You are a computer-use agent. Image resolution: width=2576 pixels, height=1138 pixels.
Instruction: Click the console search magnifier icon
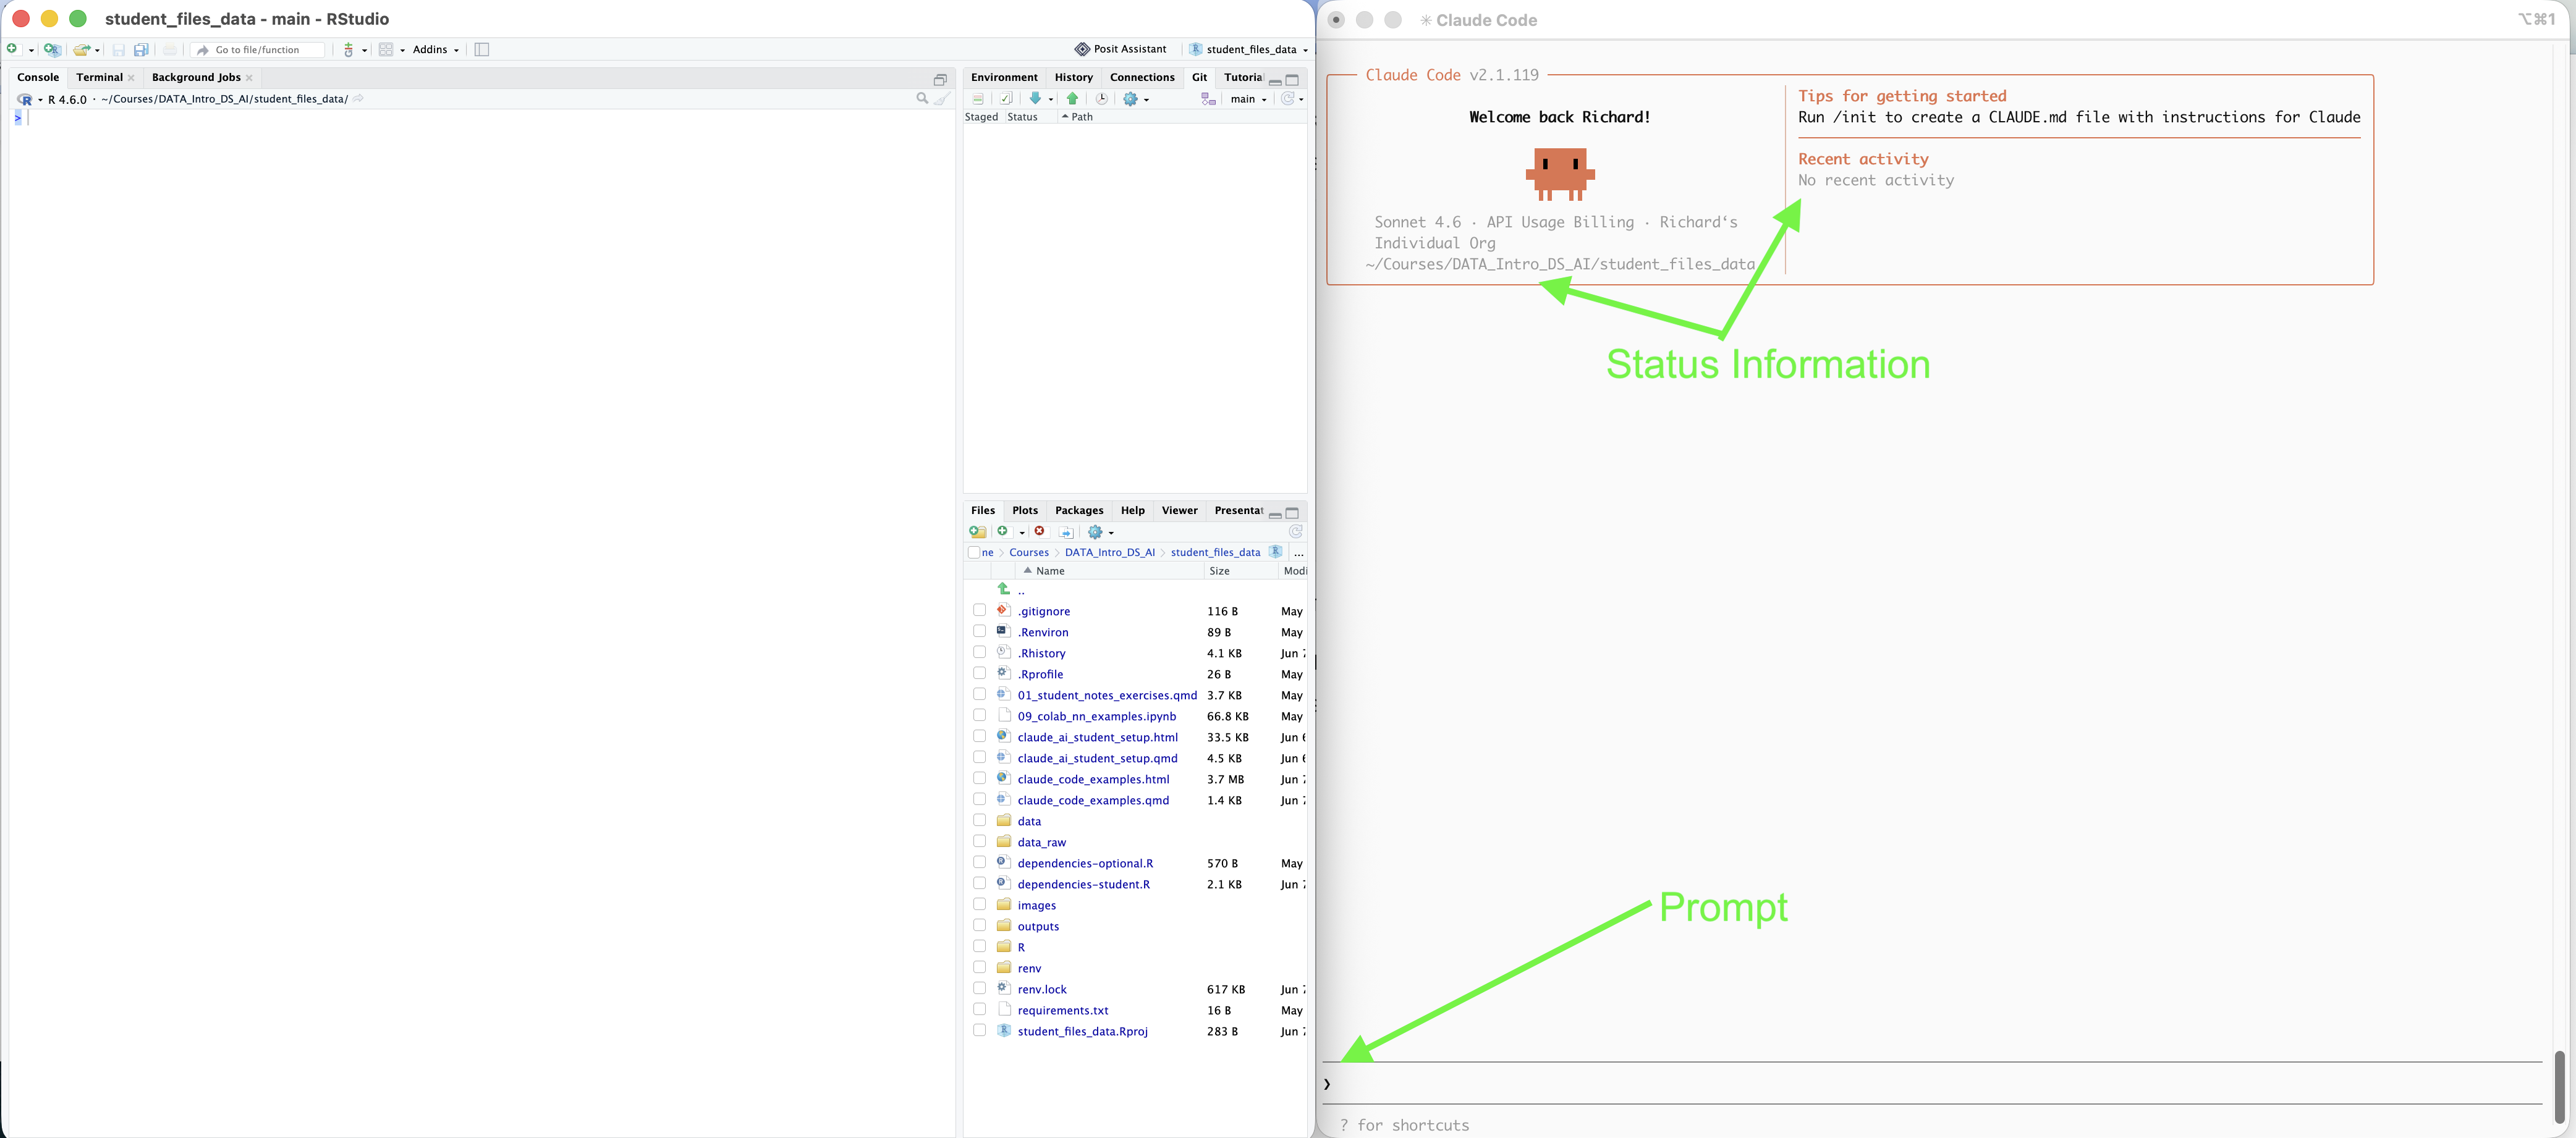(x=922, y=99)
